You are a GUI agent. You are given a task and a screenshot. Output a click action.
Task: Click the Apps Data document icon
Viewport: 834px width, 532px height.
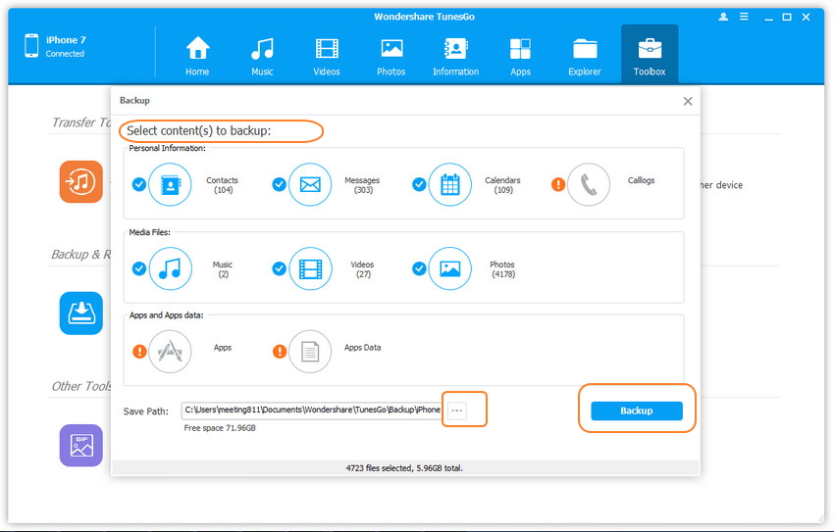click(x=310, y=352)
